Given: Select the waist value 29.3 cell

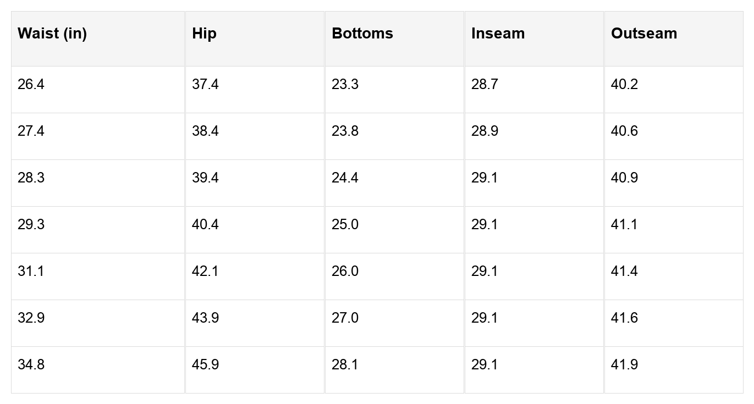Looking at the screenshot, I should pos(31,225).
